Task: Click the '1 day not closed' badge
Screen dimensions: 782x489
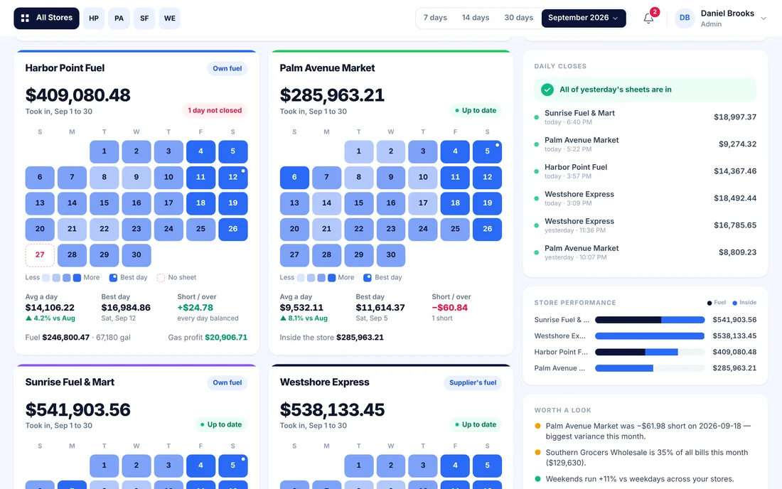Action: click(x=215, y=111)
